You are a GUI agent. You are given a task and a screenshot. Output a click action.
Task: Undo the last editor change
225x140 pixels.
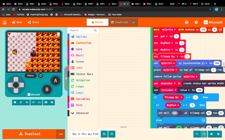197,134
